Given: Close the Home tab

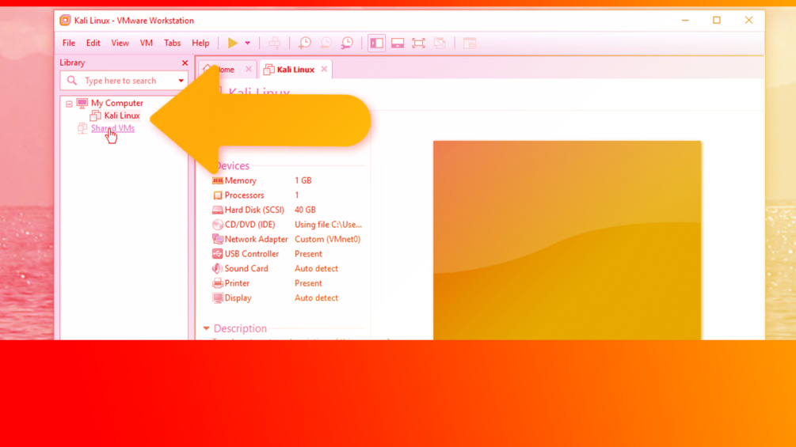Looking at the screenshot, I should (248, 69).
